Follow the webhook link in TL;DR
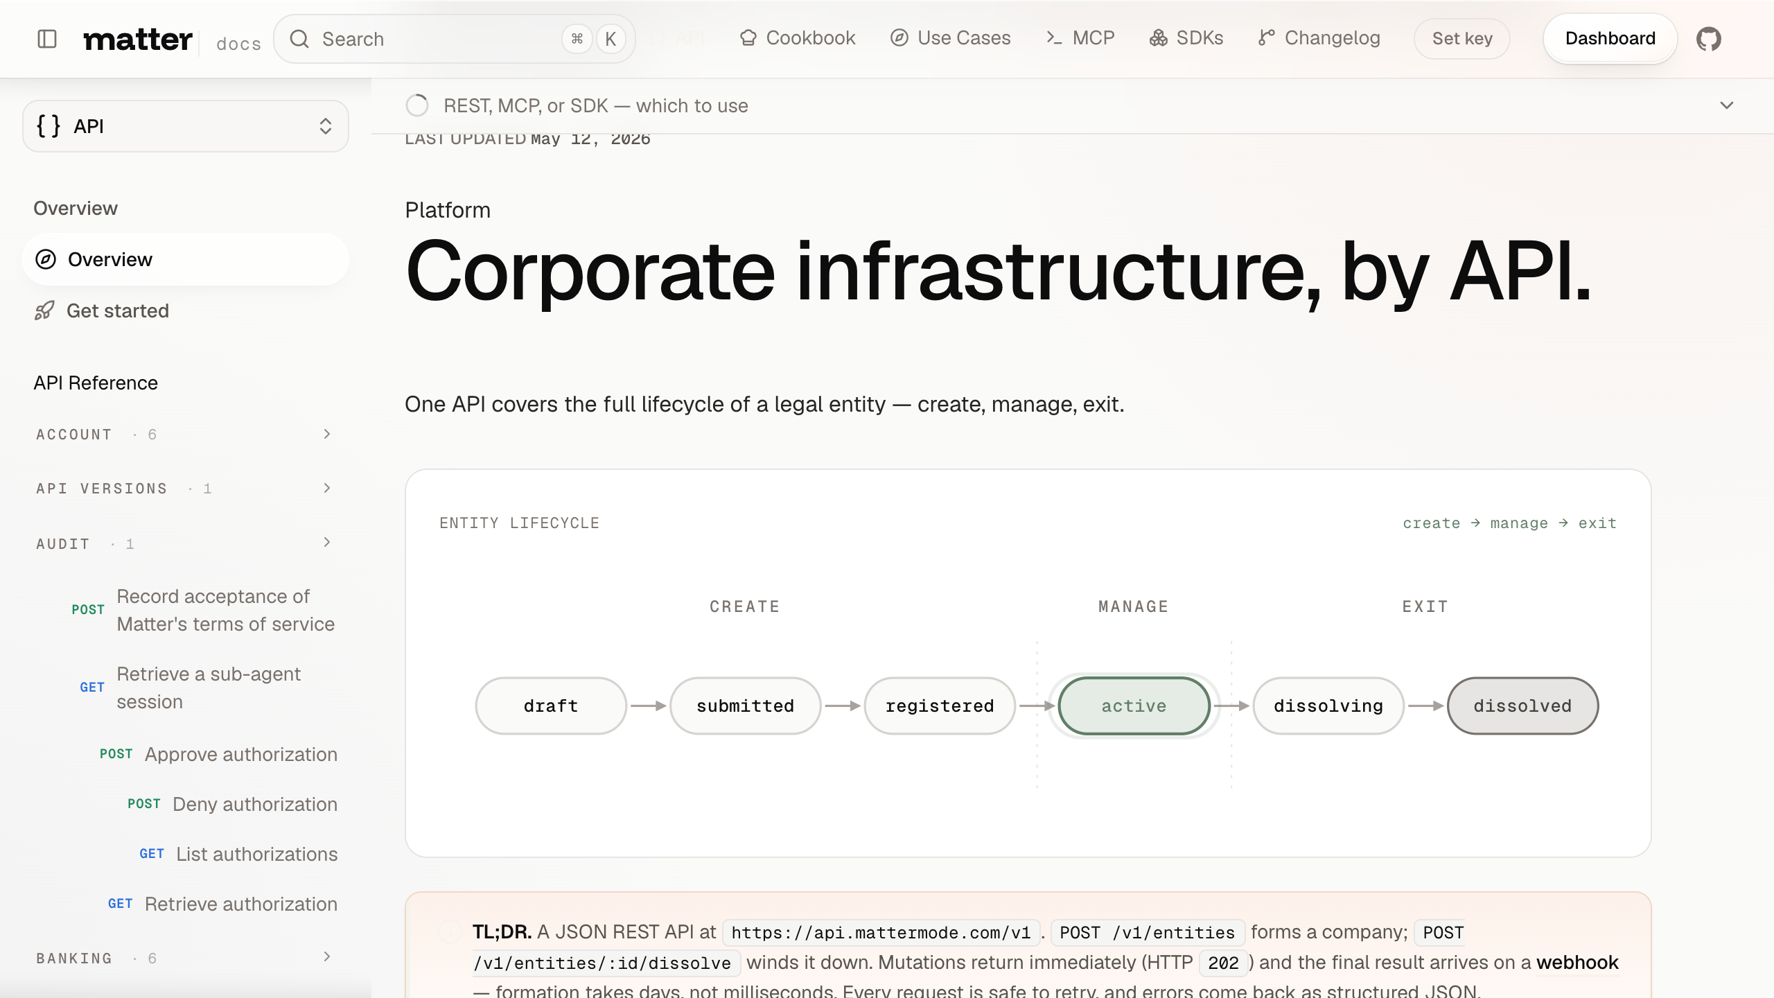Viewport: 1774px width, 998px height. click(x=1577, y=963)
